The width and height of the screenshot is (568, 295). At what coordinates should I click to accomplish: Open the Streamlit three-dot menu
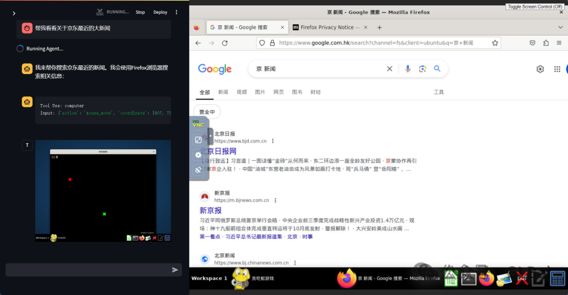coord(176,12)
